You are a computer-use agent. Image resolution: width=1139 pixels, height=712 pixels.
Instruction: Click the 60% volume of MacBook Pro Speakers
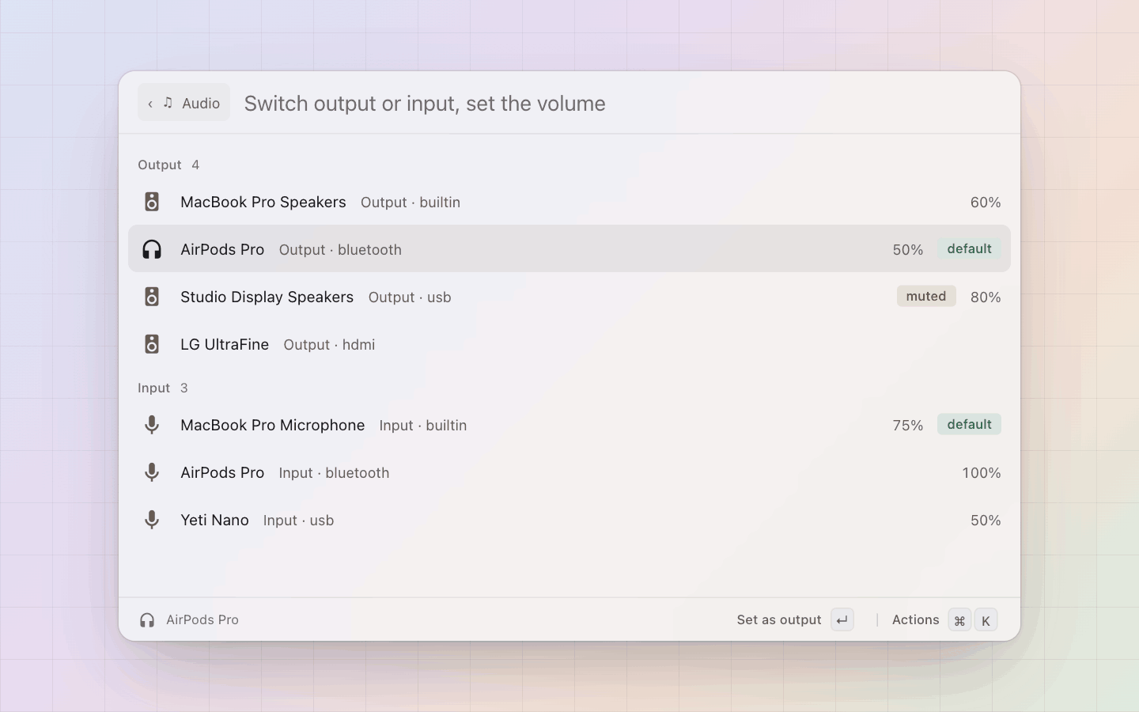[986, 203]
